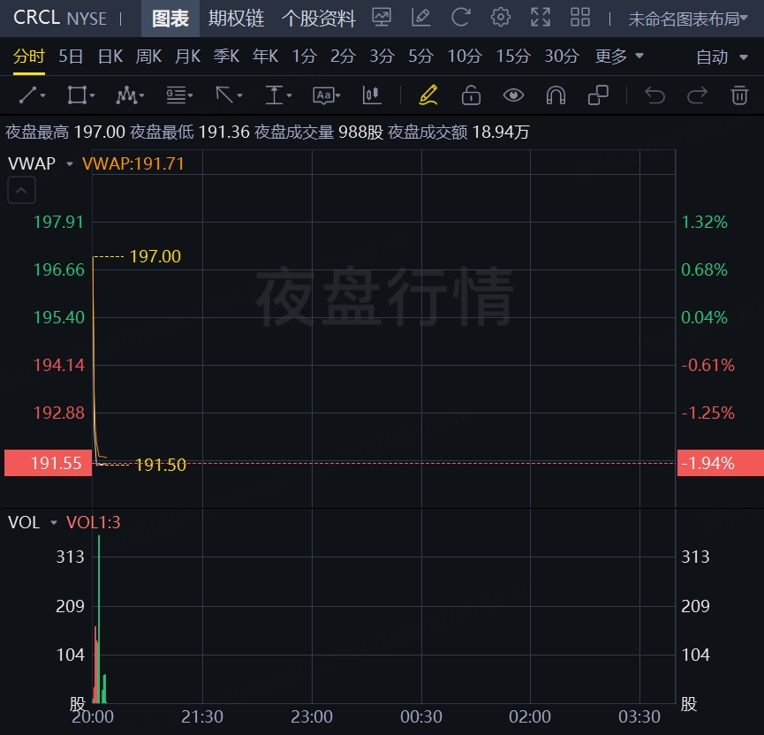The height and width of the screenshot is (735, 764).
Task: Click the magnet snap icon
Action: pyautogui.click(x=556, y=95)
